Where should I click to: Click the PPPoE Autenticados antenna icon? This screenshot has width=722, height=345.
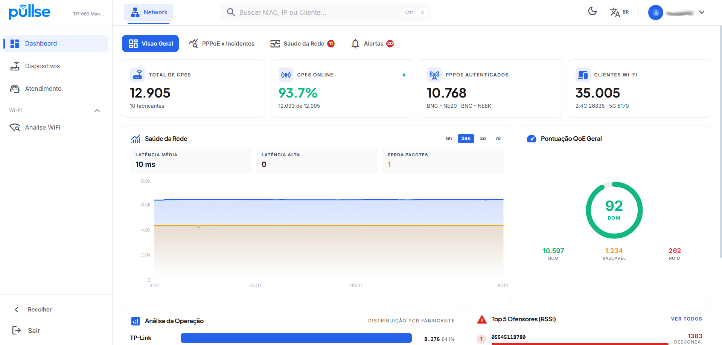434,75
